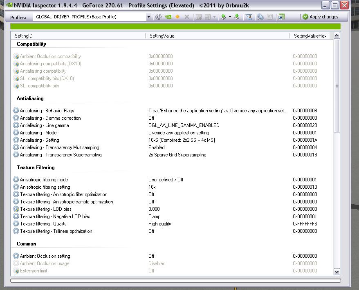
Task: Click the gear icon beside Ambient Occlusion setting
Action: click(16, 256)
